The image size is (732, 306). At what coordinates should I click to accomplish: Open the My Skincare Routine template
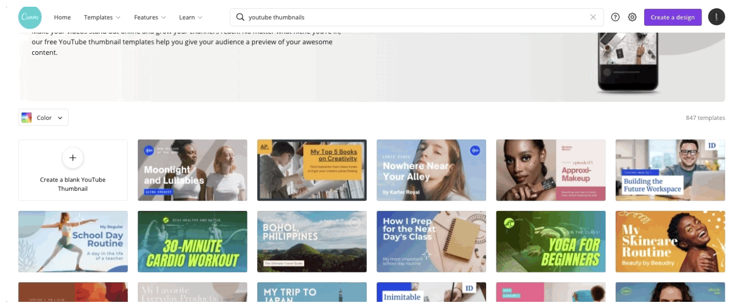tap(670, 241)
